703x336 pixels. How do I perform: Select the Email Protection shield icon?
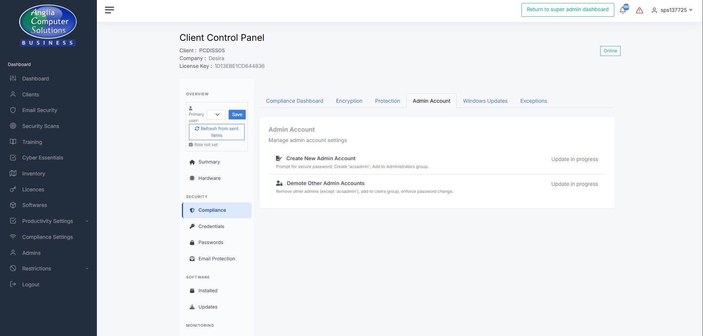192,258
